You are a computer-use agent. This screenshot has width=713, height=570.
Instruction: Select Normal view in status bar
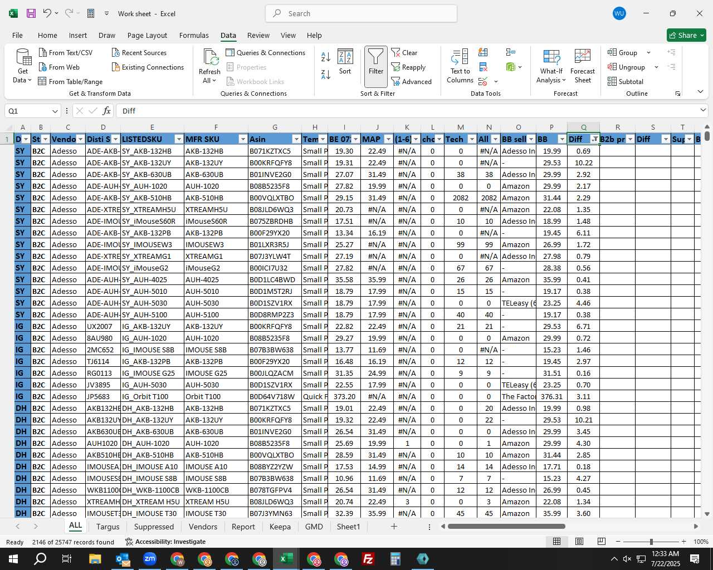556,542
